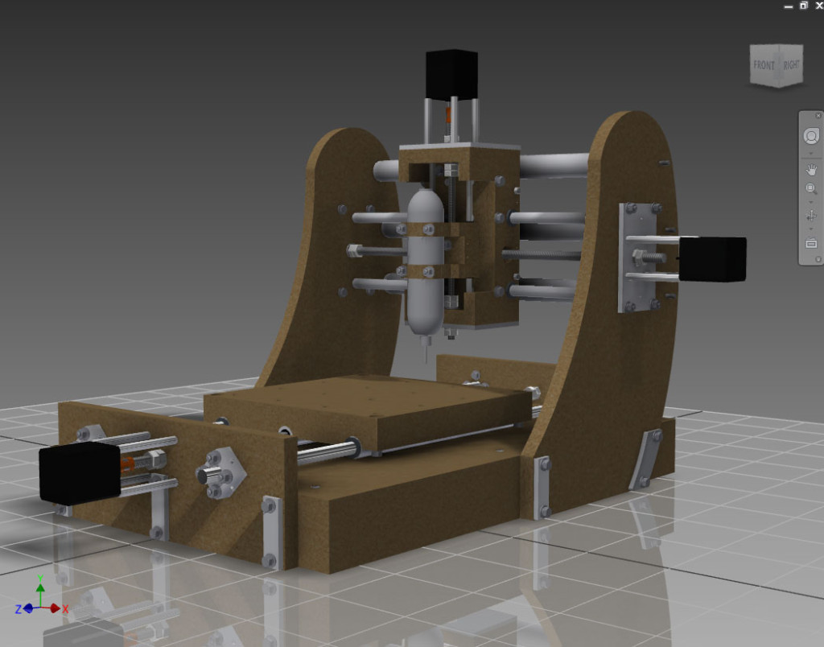Click the FRONT face of the ViewCube
Viewport: 824px width, 647px height.
click(x=764, y=66)
